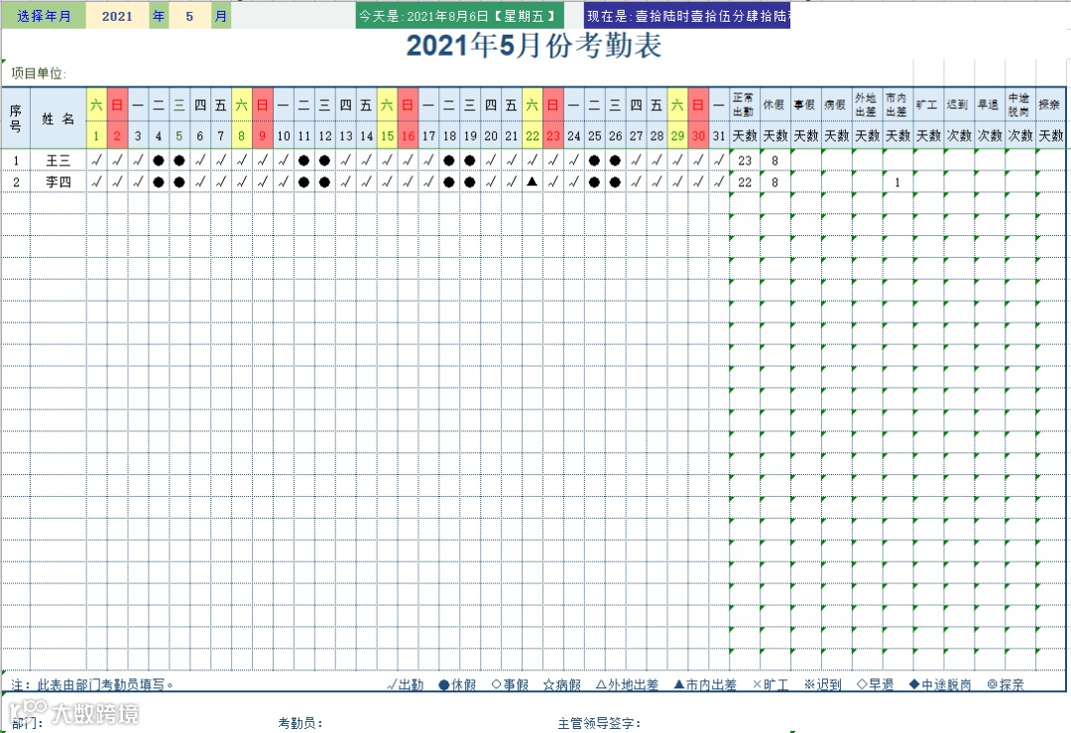Screen dimensions: 1071x733
Task: Click the ◎探亲 legend entry
Action: pyautogui.click(x=1006, y=684)
